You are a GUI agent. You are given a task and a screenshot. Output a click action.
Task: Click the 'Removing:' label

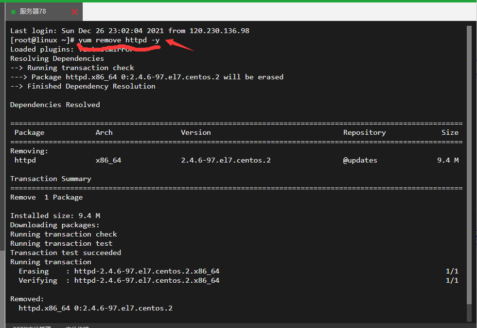coord(29,151)
